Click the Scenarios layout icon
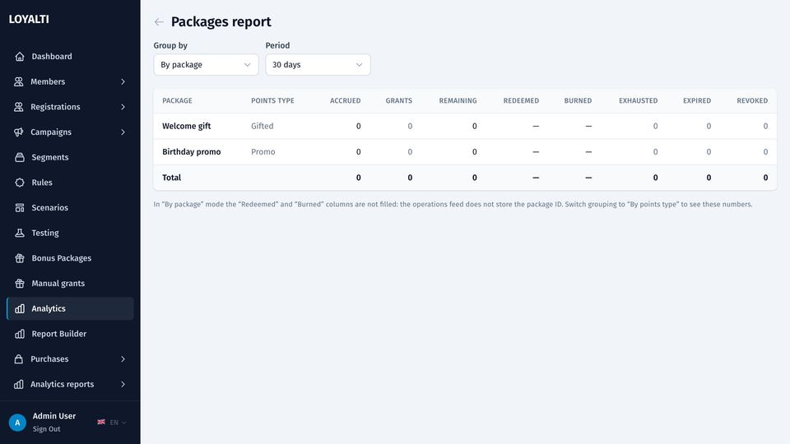Image resolution: width=790 pixels, height=444 pixels. click(20, 207)
